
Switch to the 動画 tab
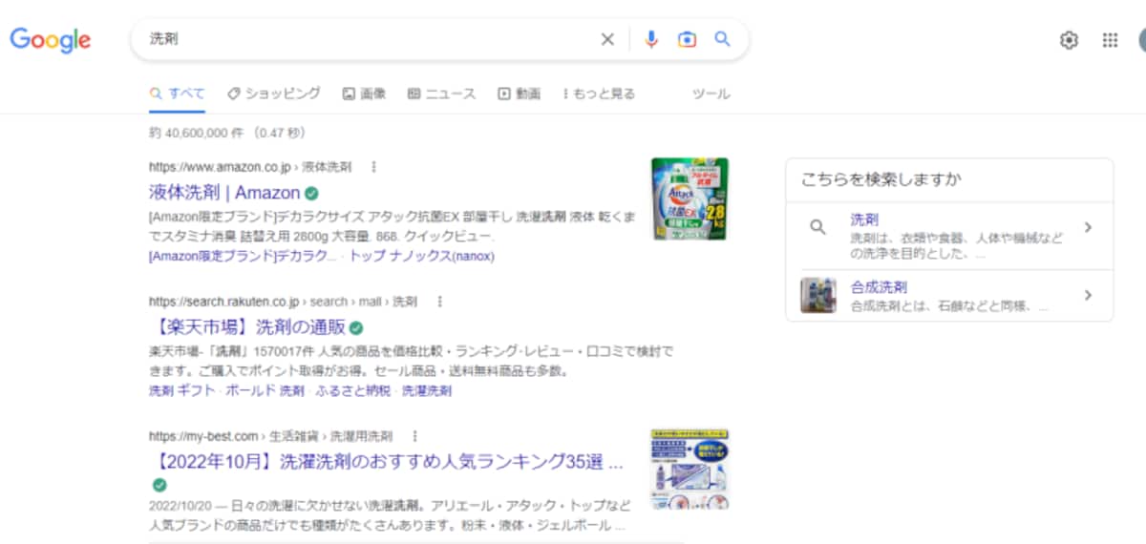(519, 94)
